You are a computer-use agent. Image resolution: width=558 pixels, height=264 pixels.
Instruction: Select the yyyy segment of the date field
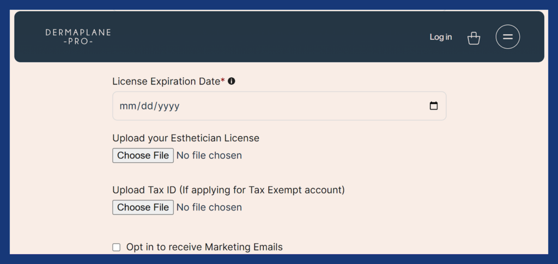click(x=169, y=106)
